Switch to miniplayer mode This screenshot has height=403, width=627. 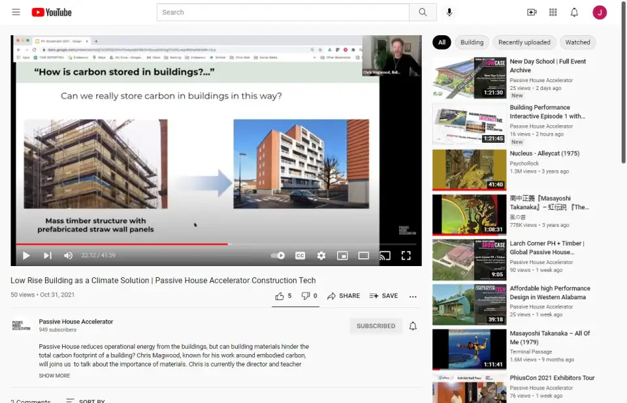tap(342, 256)
